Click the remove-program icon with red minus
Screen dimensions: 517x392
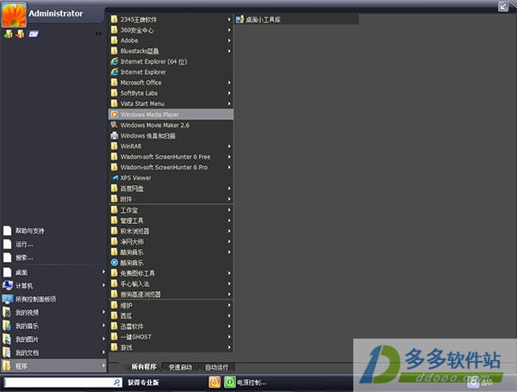pos(20,34)
